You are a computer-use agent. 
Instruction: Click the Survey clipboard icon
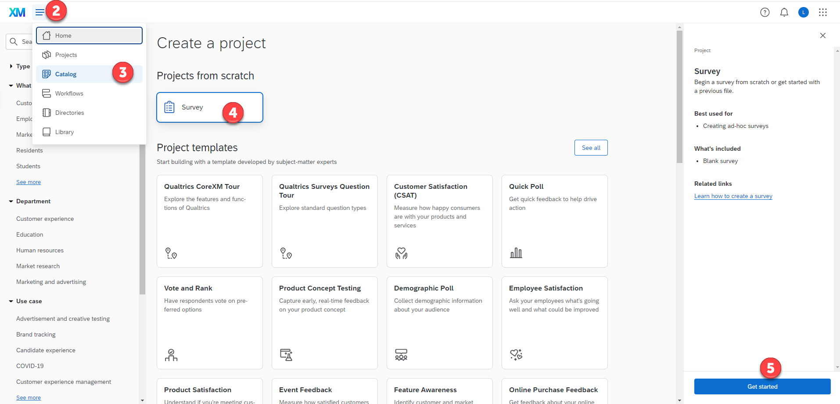click(x=169, y=107)
